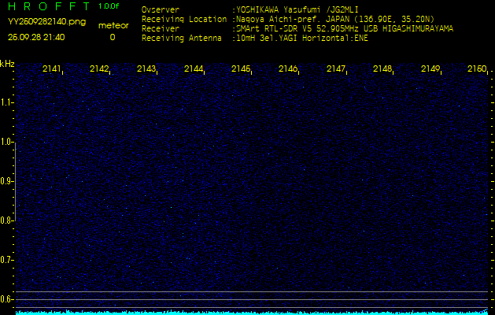
Task: Click the HROFFT title text
Action: coord(47,6)
